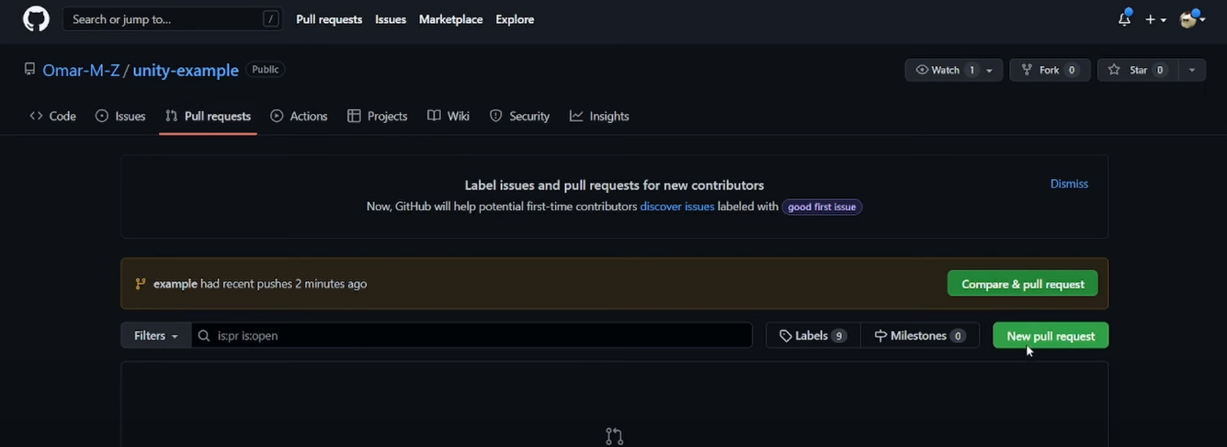Viewport: 1227px width, 447px height.
Task: Star the unity-example repository
Action: 1138,70
